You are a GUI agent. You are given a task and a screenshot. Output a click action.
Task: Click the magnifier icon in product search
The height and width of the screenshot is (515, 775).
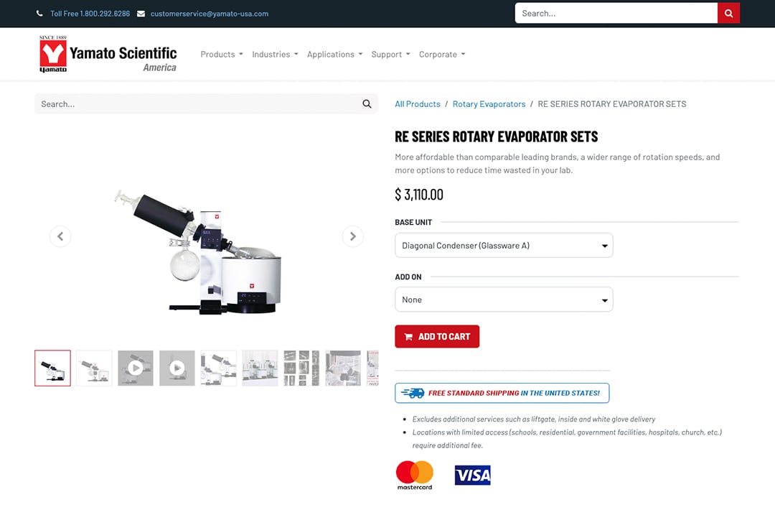pos(367,104)
